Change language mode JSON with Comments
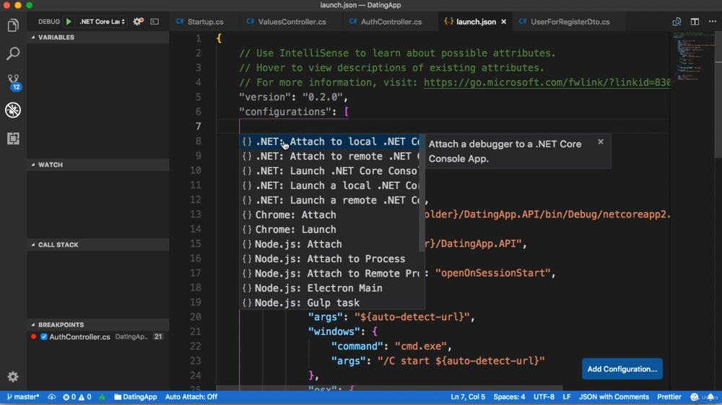 [x=613, y=397]
